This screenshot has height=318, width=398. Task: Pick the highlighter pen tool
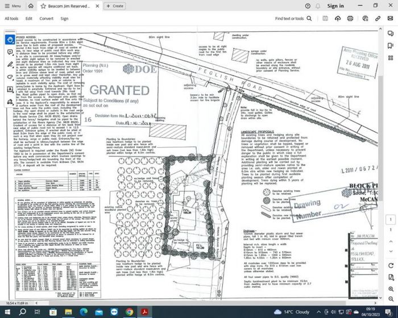point(10,64)
